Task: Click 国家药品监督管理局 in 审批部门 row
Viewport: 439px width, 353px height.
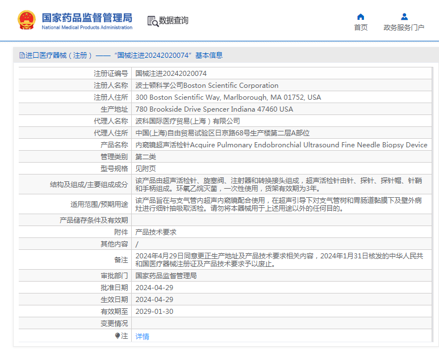Action: (x=166, y=275)
